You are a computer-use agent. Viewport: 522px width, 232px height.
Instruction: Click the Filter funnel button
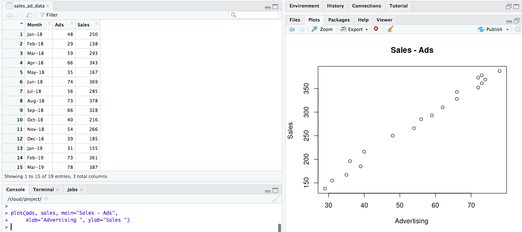[49, 15]
